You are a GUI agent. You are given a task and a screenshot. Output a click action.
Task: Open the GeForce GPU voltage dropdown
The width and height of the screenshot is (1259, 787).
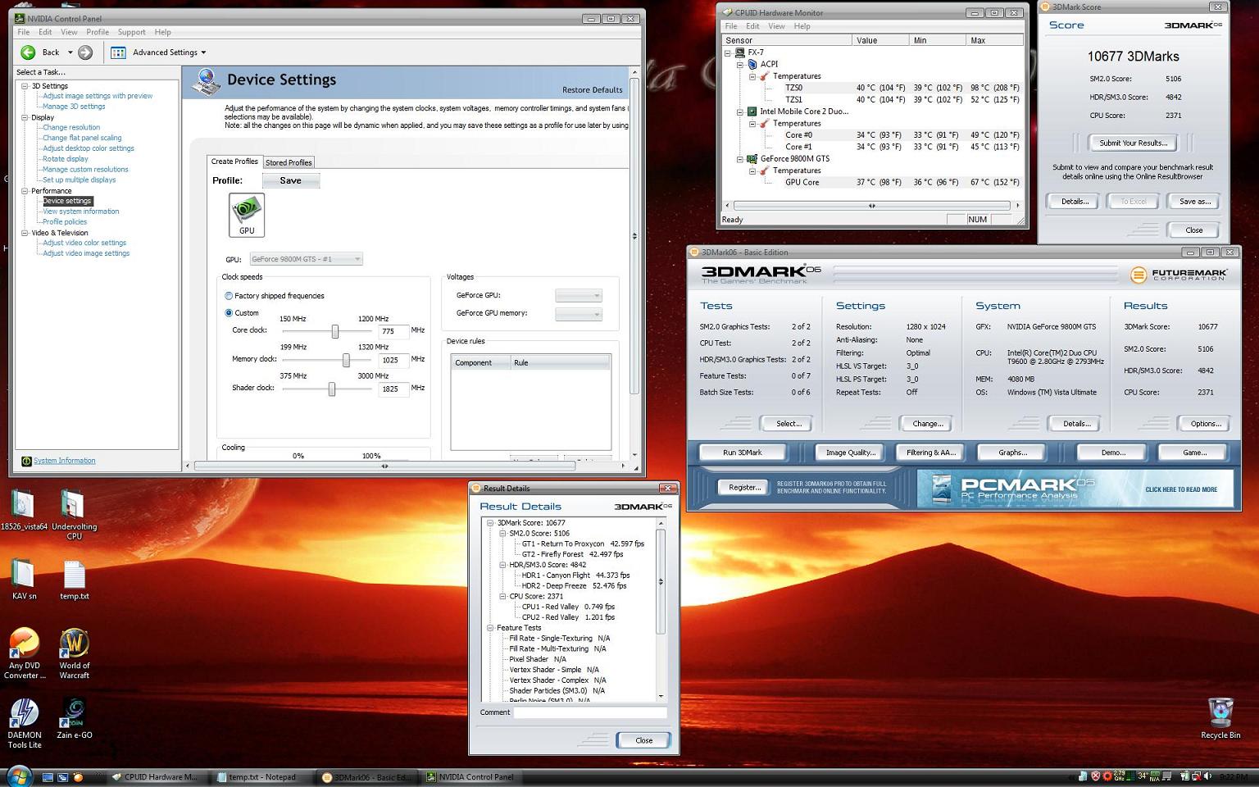[579, 295]
